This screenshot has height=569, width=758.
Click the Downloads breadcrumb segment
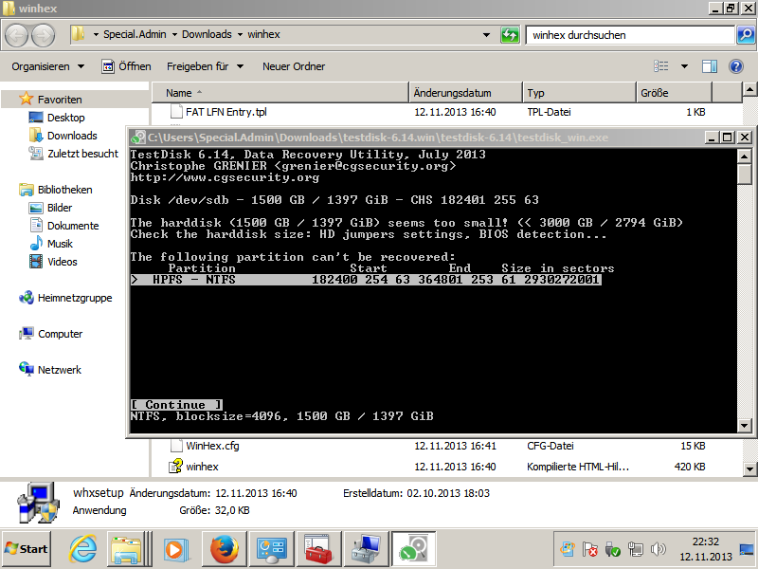pos(207,34)
